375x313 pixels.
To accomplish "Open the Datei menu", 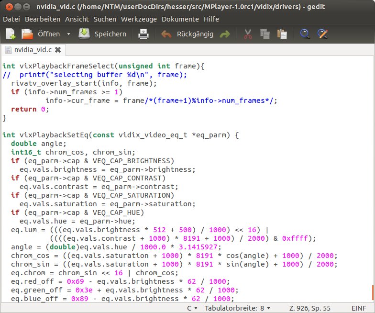I will [11, 19].
